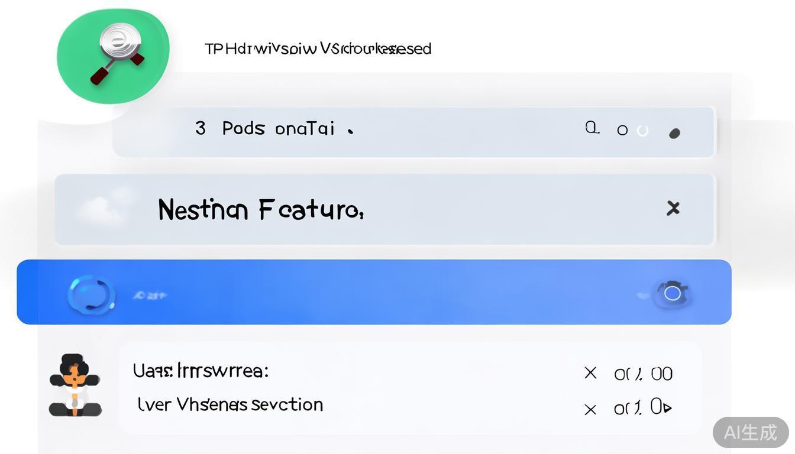Click the white loading ring icon
The width and height of the screenshot is (795, 454).
pyautogui.click(x=642, y=131)
